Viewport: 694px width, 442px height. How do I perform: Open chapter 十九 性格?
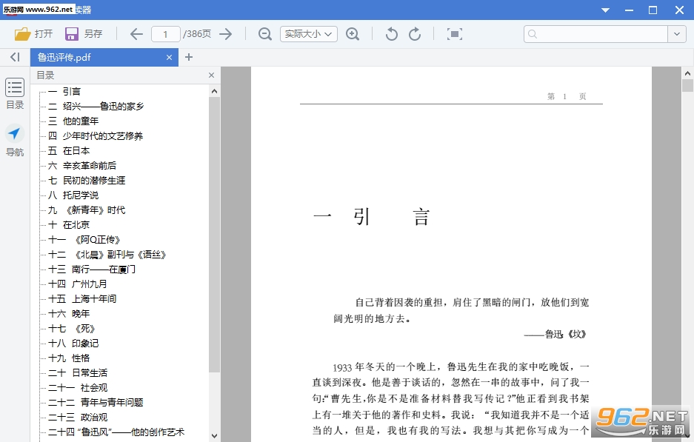pyautogui.click(x=69, y=358)
